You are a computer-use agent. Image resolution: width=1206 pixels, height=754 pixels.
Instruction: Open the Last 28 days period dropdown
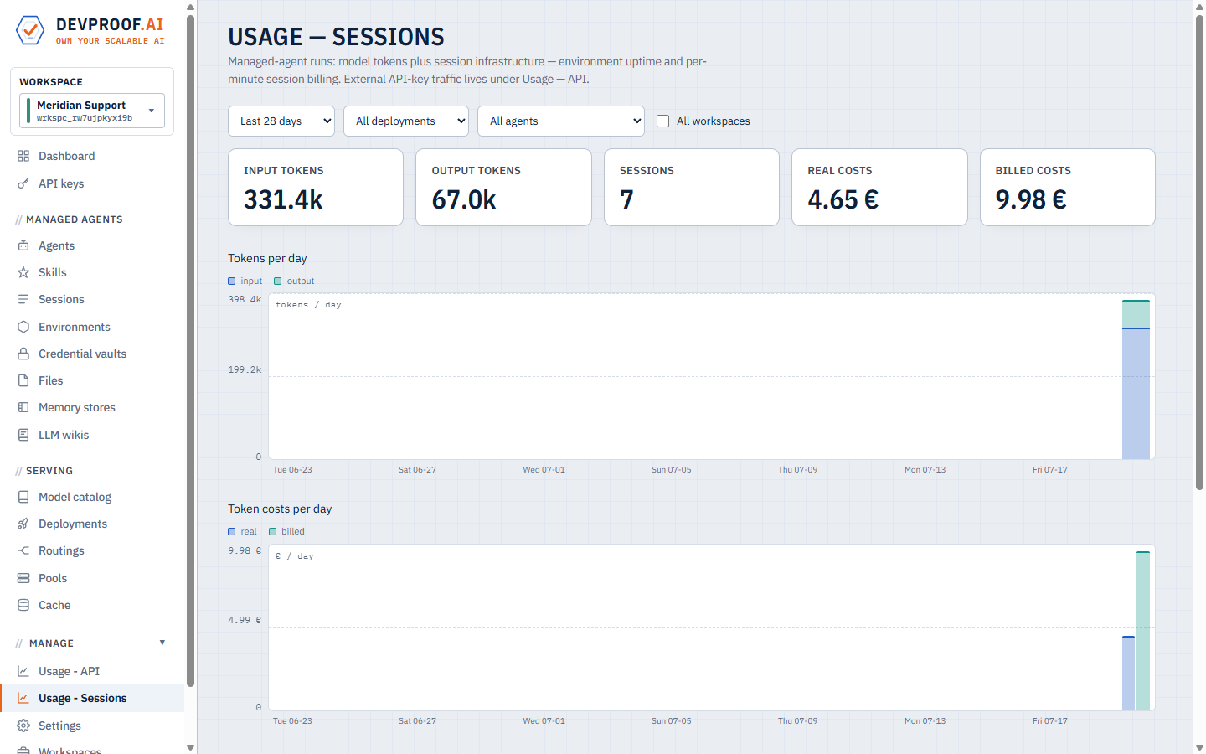pyautogui.click(x=281, y=121)
